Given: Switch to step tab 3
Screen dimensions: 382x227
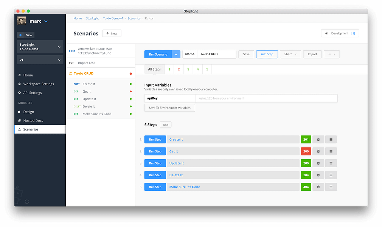Looking at the screenshot, I should click(x=188, y=69).
